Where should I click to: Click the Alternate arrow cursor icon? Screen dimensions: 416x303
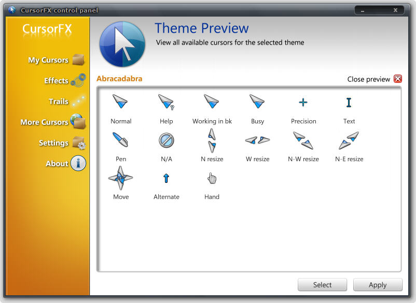click(x=166, y=178)
